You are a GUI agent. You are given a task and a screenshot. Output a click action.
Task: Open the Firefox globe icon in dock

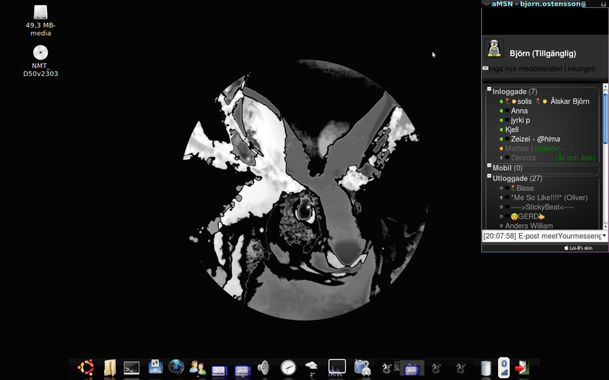pyautogui.click(x=176, y=367)
